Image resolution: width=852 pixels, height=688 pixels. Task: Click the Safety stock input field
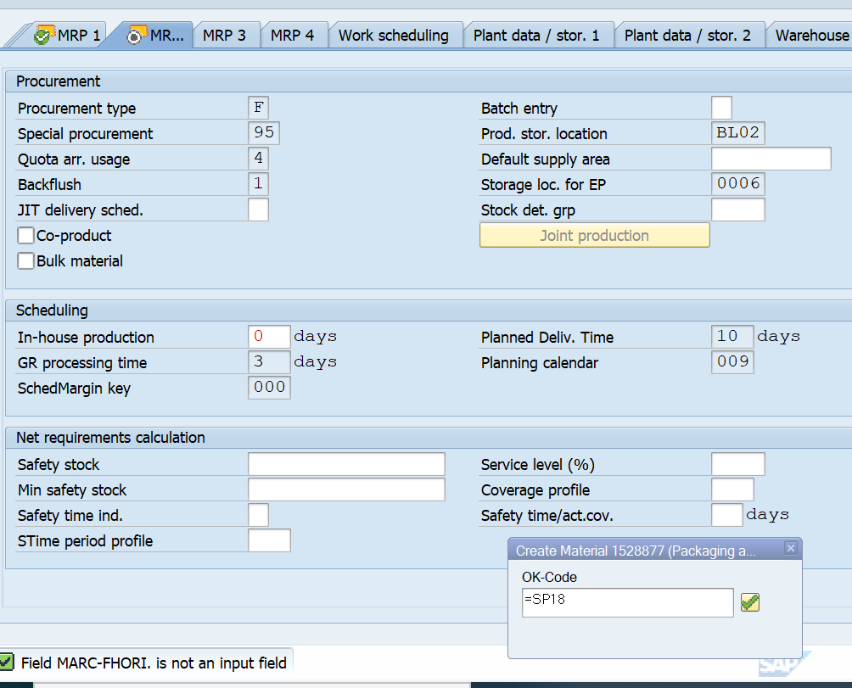coord(345,463)
